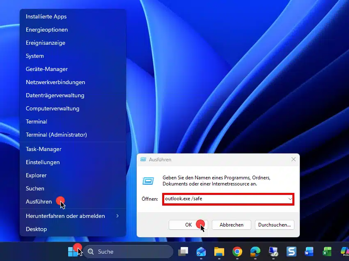Launch Google Chrome from the taskbar
The image size is (349, 261).
237,252
